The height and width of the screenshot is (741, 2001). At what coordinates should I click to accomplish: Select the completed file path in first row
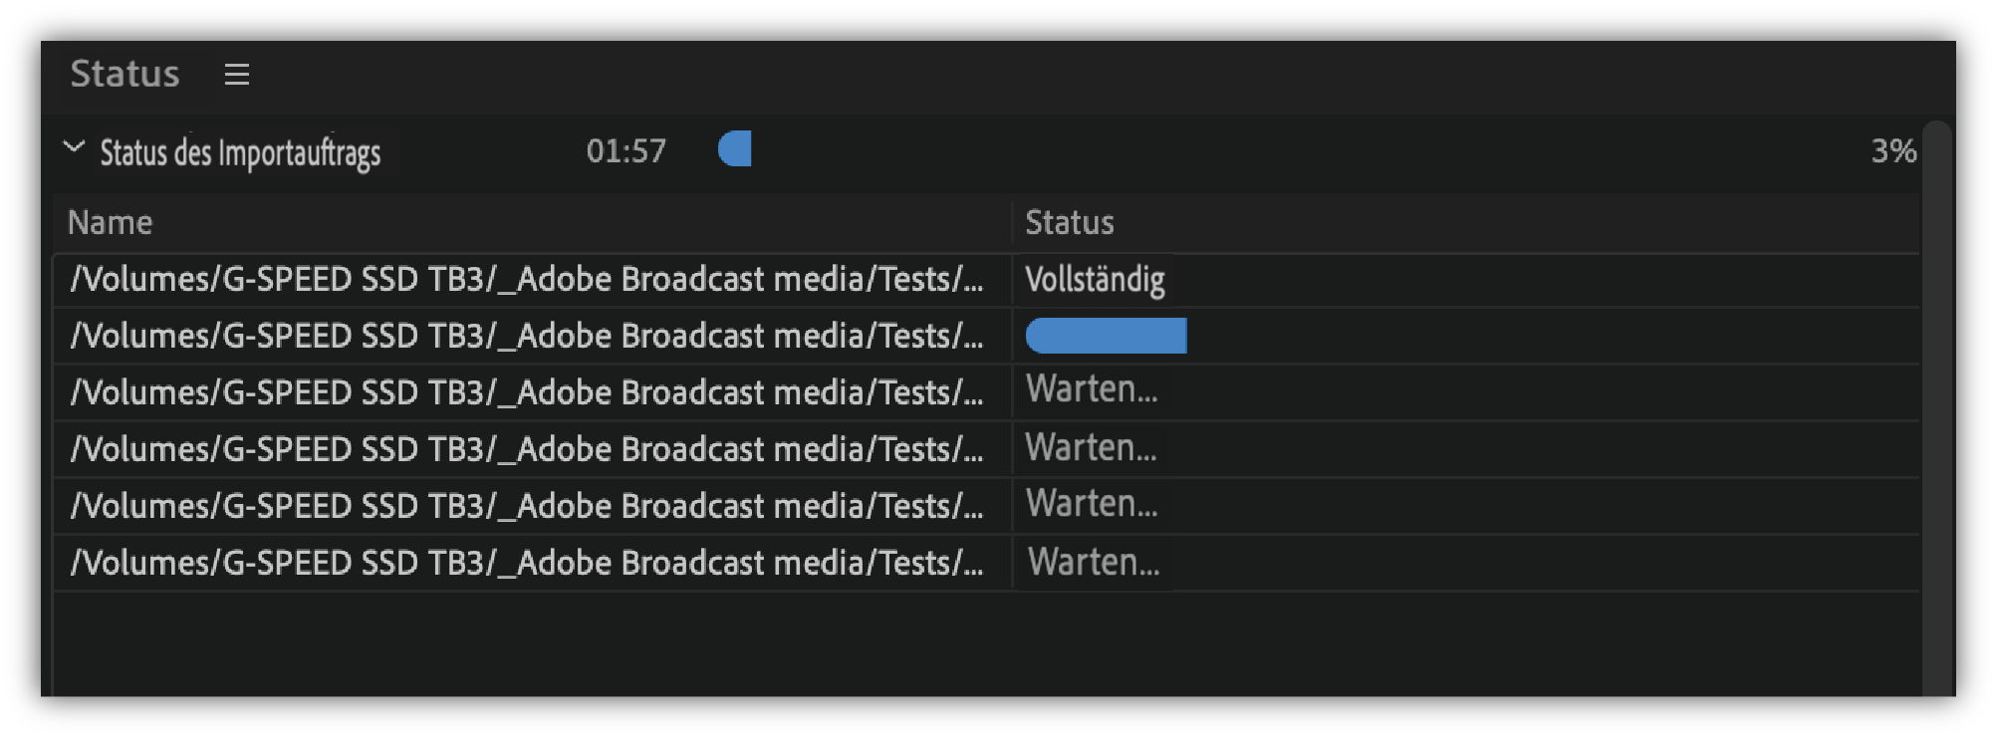coord(527,280)
